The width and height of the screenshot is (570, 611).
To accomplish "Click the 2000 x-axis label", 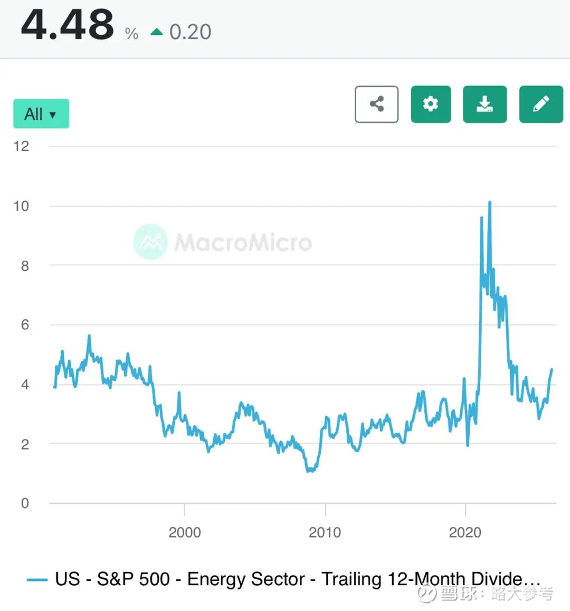I will point(184,532).
